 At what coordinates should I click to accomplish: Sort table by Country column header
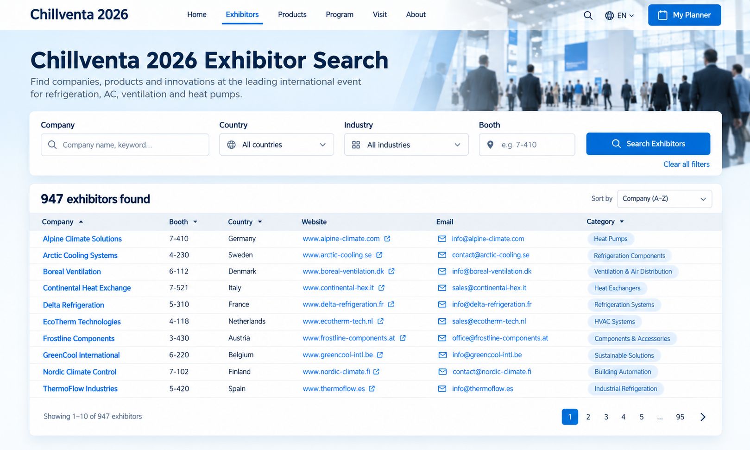(x=245, y=222)
